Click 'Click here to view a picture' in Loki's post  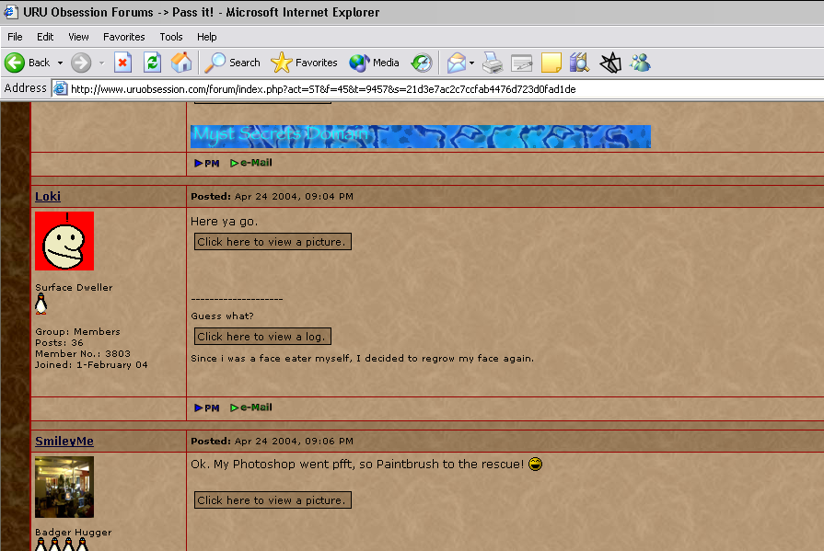click(273, 242)
